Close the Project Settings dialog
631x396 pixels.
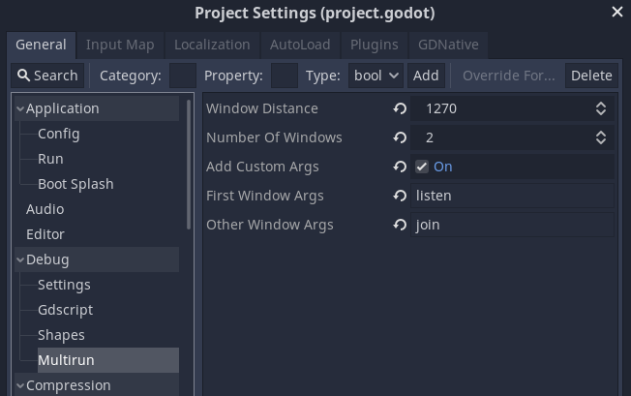click(x=617, y=13)
